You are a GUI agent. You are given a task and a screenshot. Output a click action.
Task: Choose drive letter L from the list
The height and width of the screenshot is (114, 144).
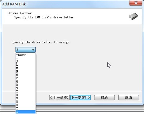(26, 65)
